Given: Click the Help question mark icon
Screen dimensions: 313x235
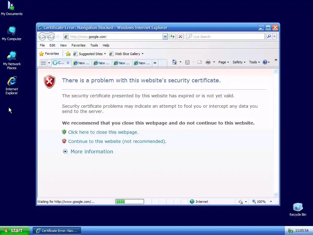Looking at the screenshot, I should pos(265,62).
